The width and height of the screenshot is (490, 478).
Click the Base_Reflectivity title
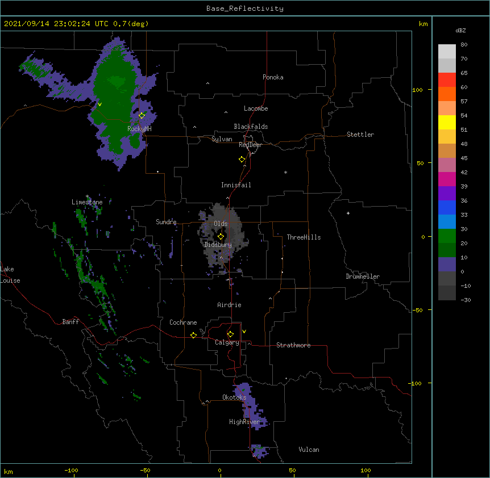[x=245, y=9]
